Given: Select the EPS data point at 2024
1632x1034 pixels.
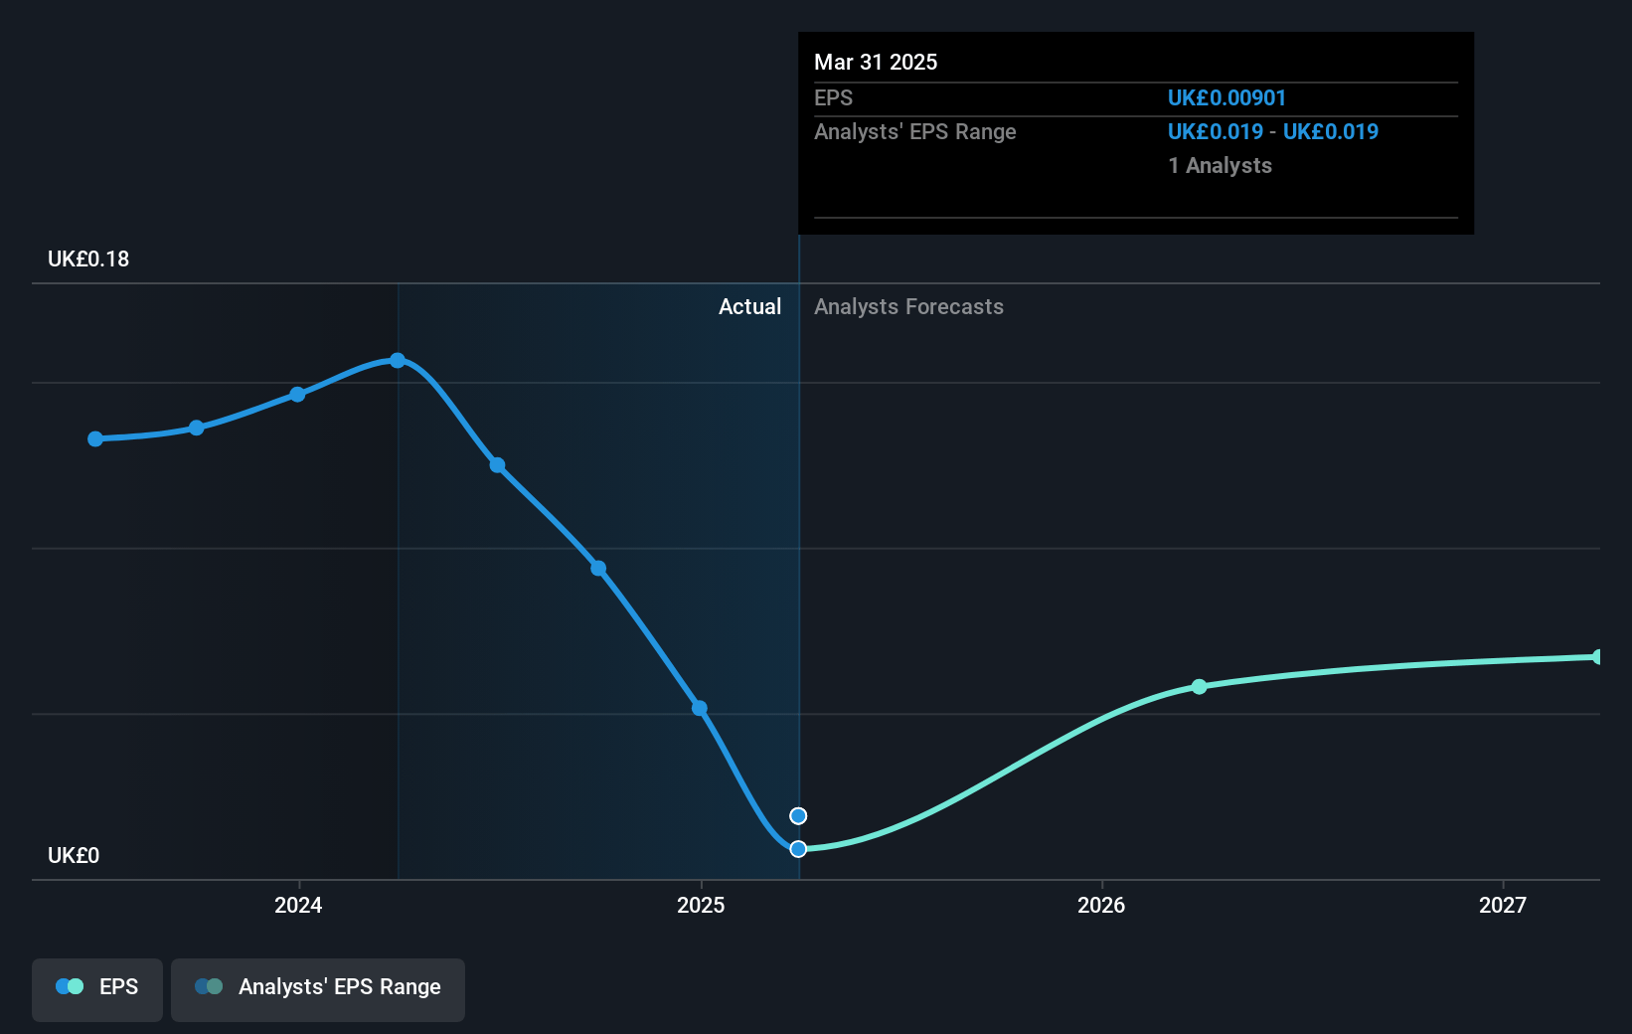Looking at the screenshot, I should tap(297, 395).
